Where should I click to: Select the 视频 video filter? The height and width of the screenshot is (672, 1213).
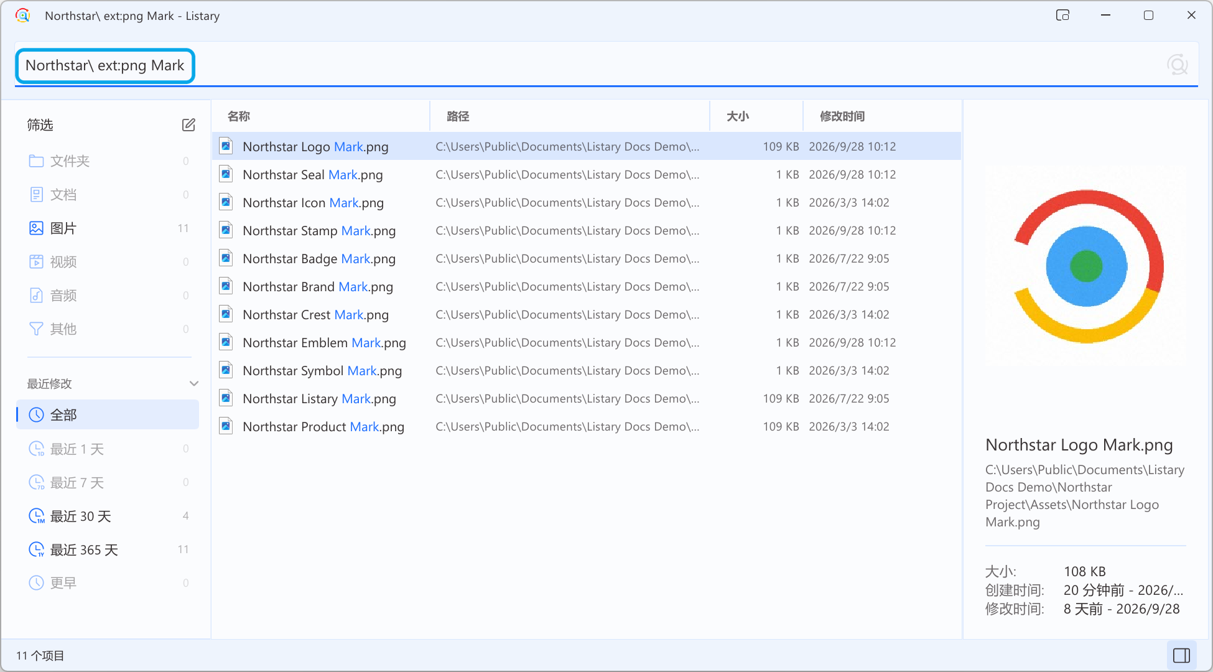108,262
